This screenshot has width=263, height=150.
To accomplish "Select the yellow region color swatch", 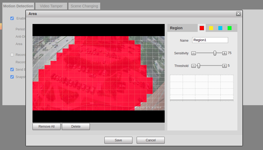I will click(211, 28).
